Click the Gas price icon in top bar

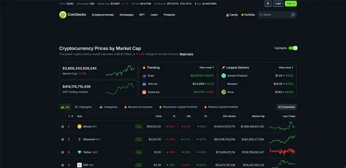pos(195,4)
